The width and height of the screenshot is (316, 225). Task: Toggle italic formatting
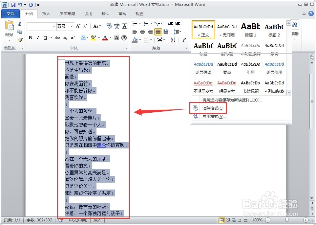point(37,38)
